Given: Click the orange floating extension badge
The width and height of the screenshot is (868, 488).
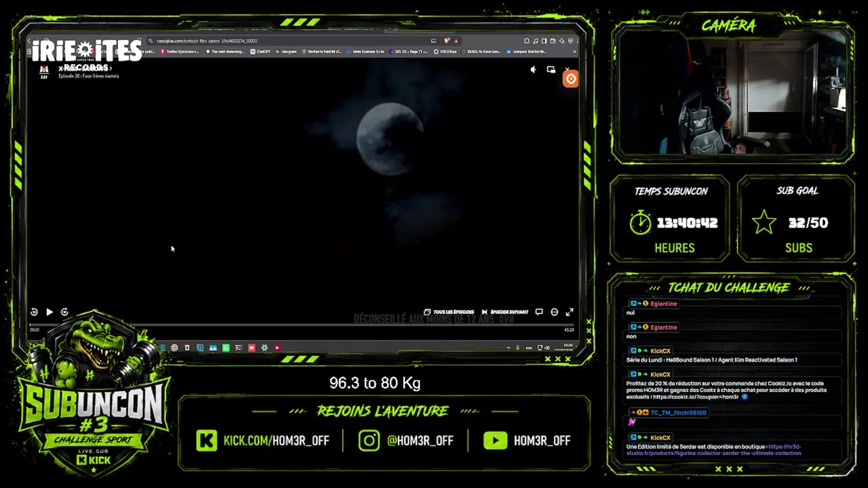Looking at the screenshot, I should [x=571, y=79].
